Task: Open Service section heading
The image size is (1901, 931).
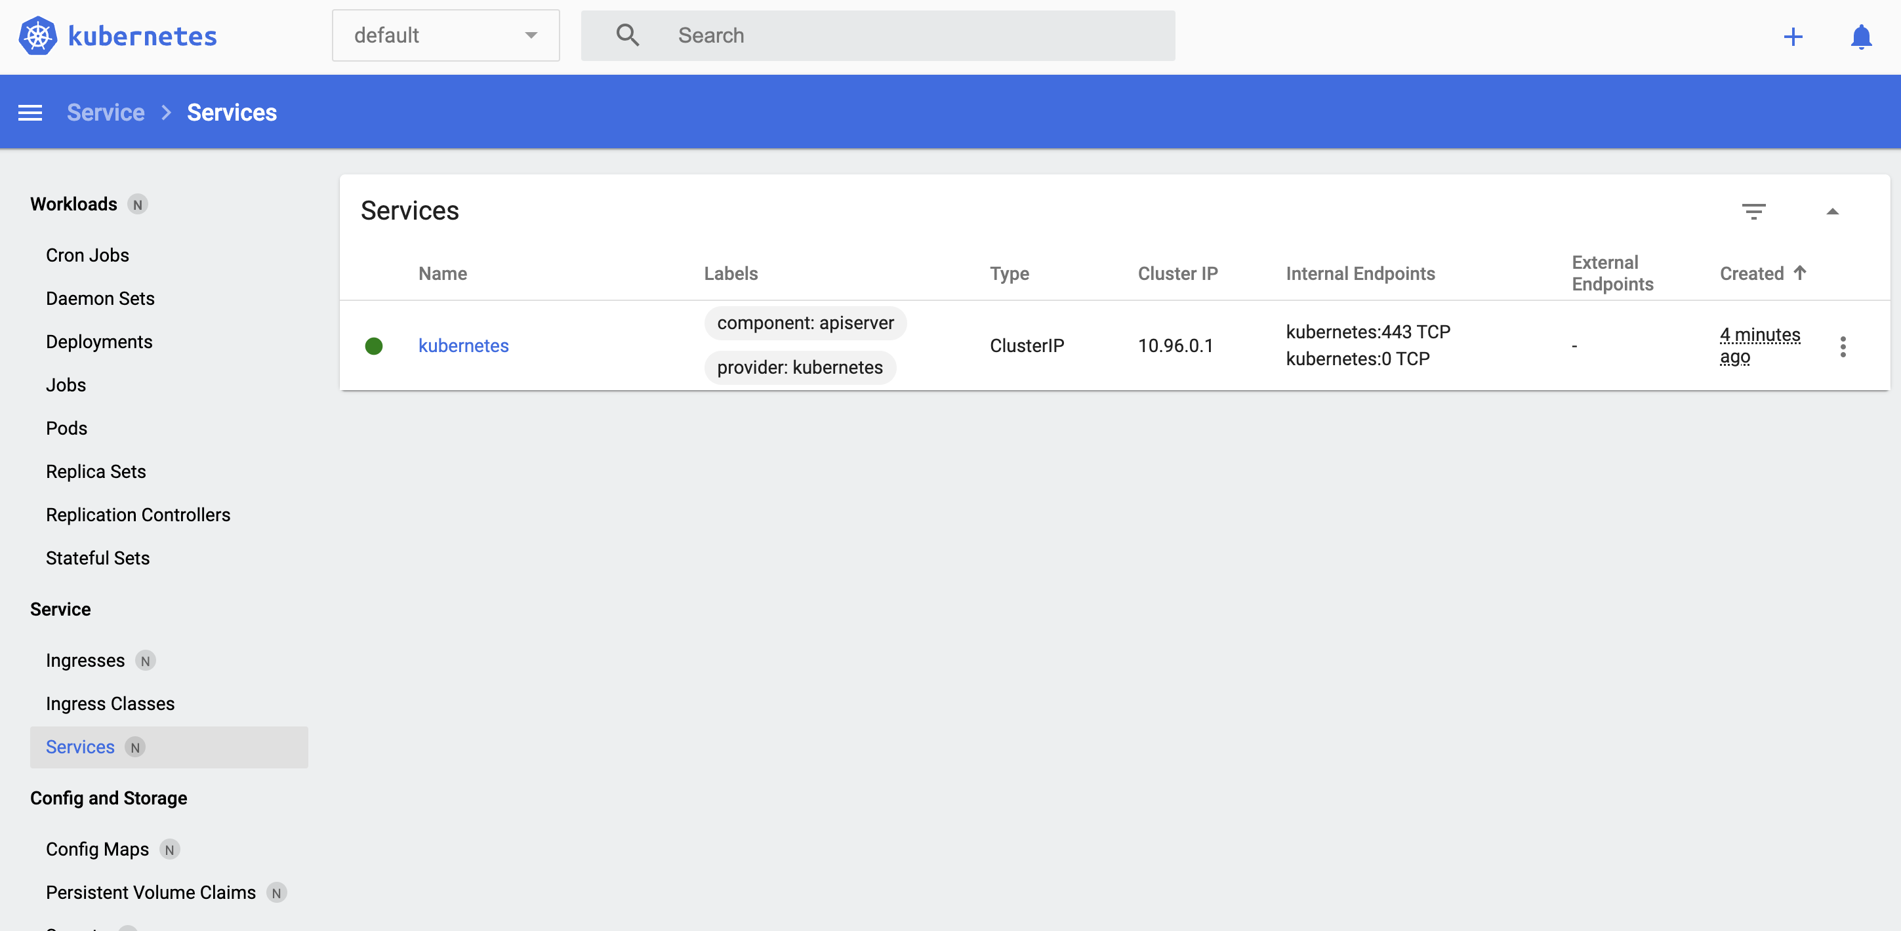Action: pos(60,609)
